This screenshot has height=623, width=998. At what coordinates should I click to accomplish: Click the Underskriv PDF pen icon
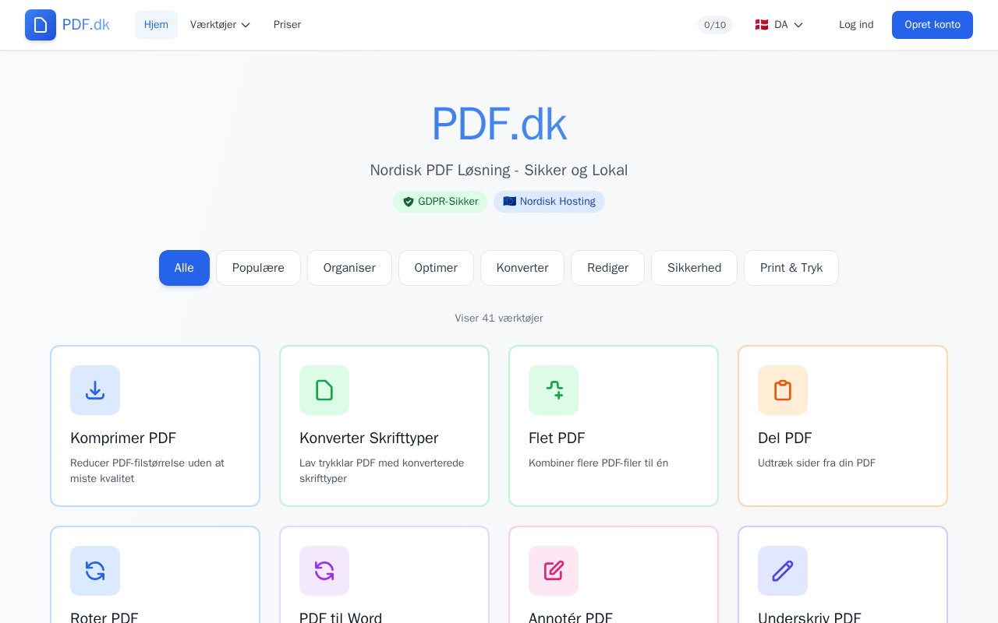tap(783, 571)
